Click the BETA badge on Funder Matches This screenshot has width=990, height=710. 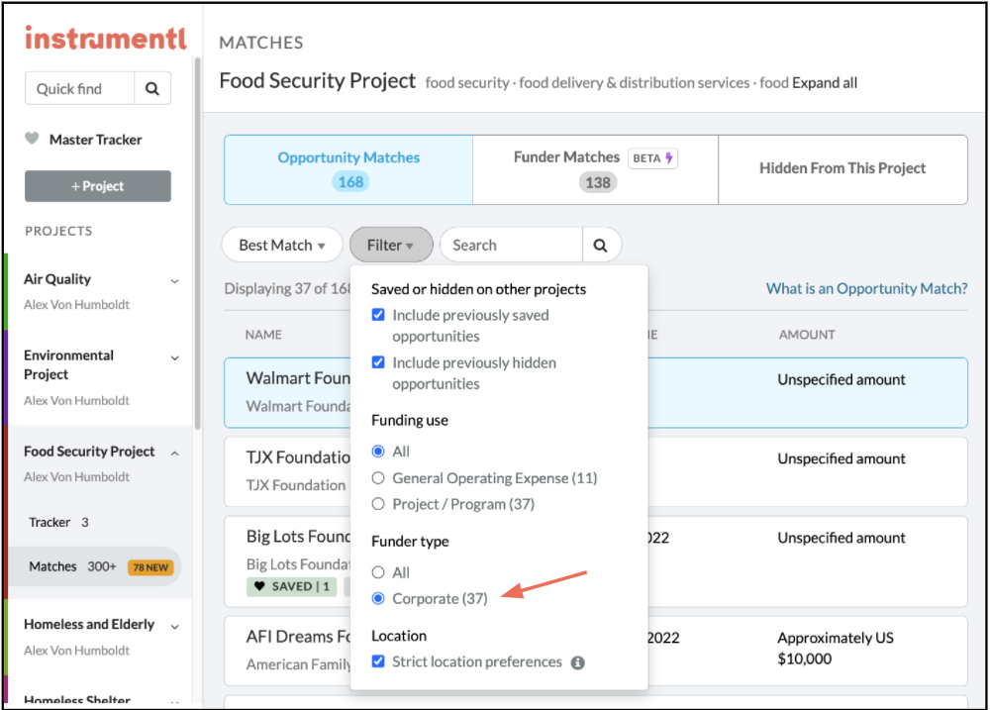point(652,157)
